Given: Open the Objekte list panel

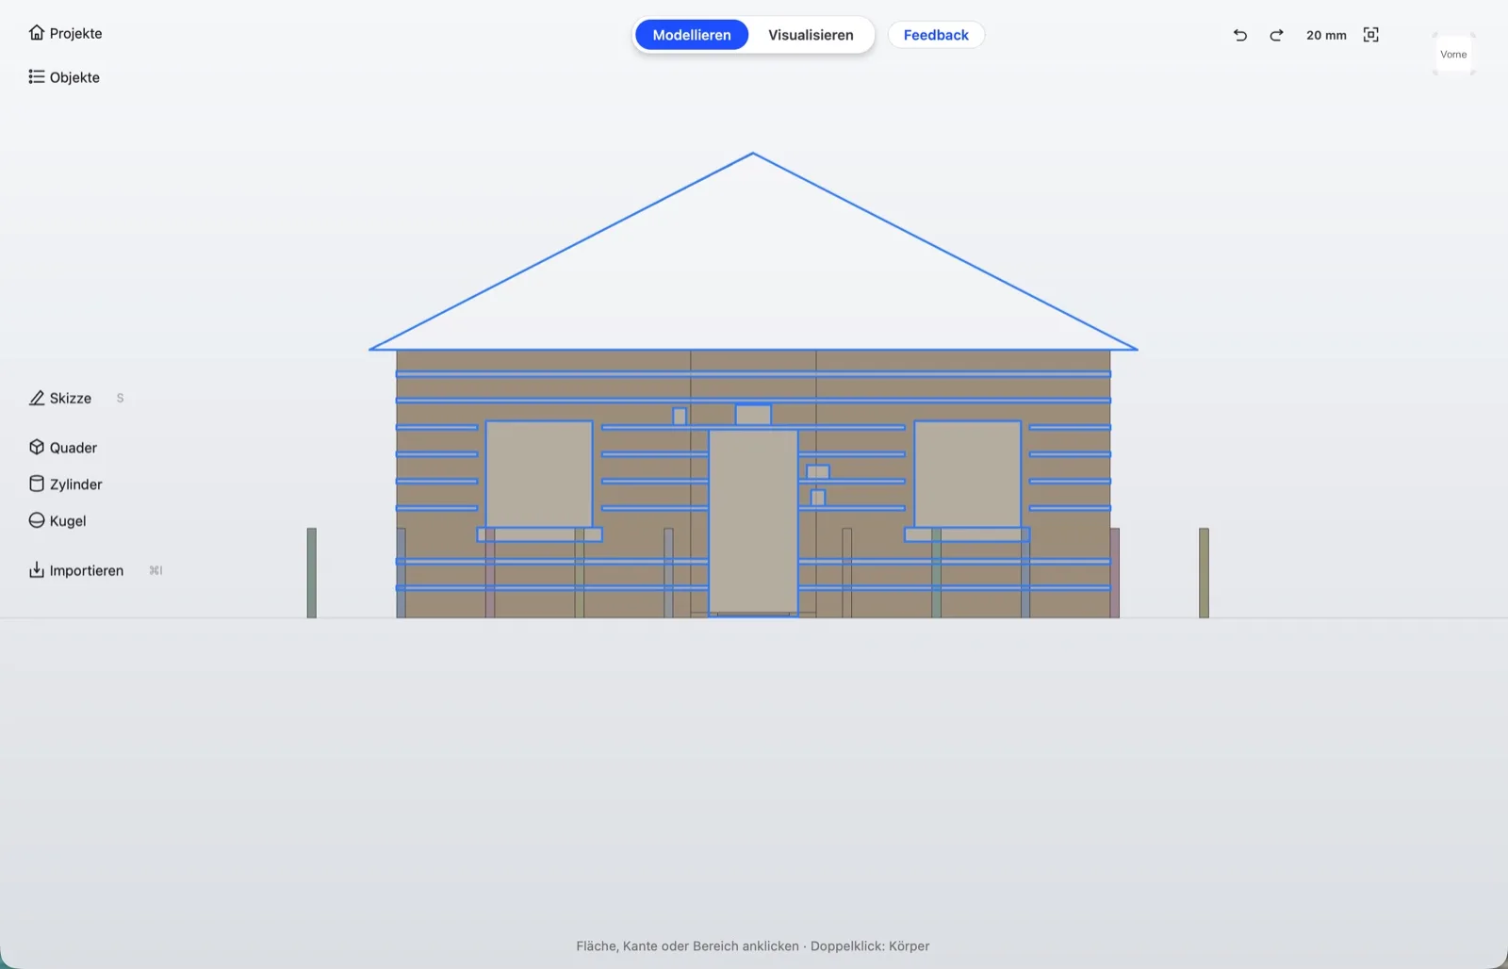Looking at the screenshot, I should (x=64, y=77).
